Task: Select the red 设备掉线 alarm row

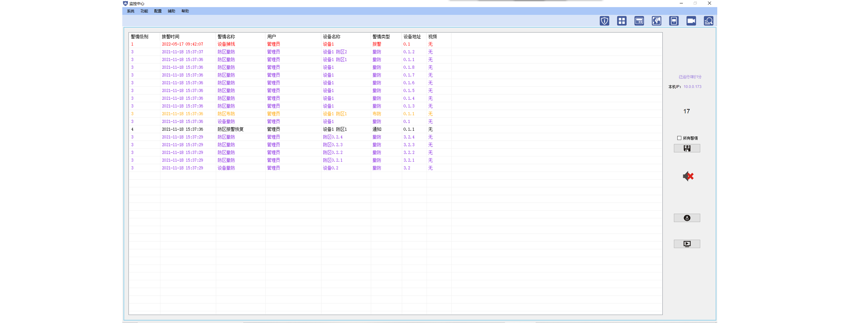Action: click(395, 44)
